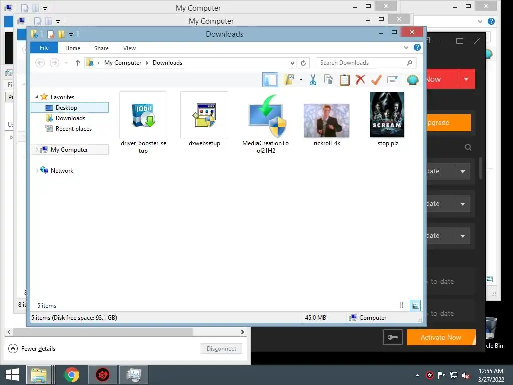Viewport: 513px width, 385px height.
Task: Select the driver_booster_setup file
Action: pos(143,123)
